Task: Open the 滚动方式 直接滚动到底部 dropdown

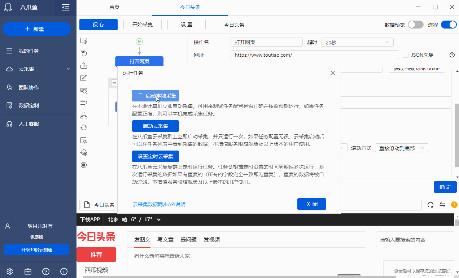Action: 402,148
